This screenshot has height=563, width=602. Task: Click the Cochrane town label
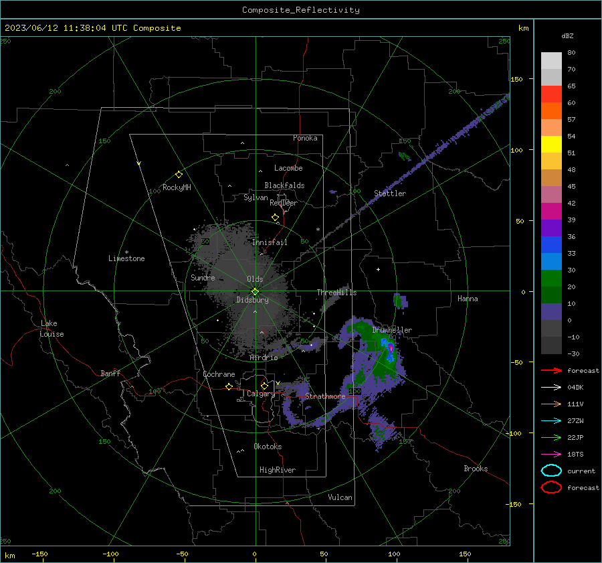click(219, 374)
